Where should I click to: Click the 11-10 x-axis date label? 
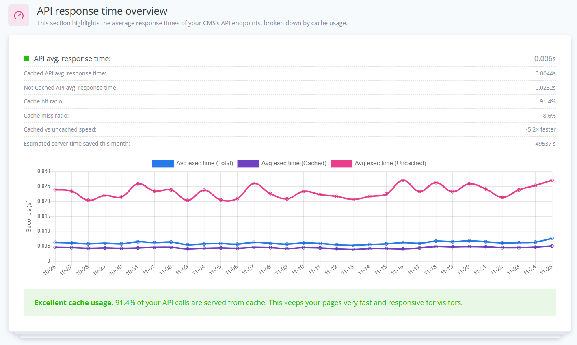pos(298,270)
